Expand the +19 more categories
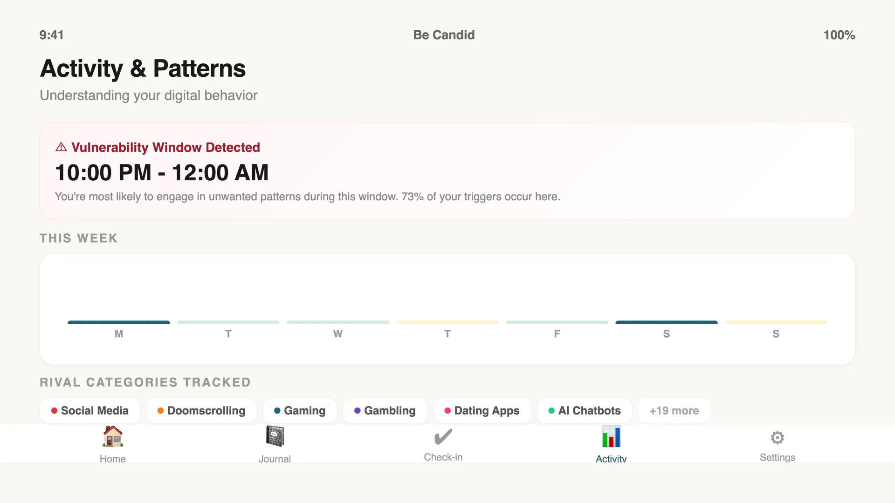Viewport: 895px width, 503px height. [675, 411]
